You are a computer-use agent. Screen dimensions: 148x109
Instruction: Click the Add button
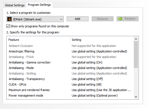[77, 19]
